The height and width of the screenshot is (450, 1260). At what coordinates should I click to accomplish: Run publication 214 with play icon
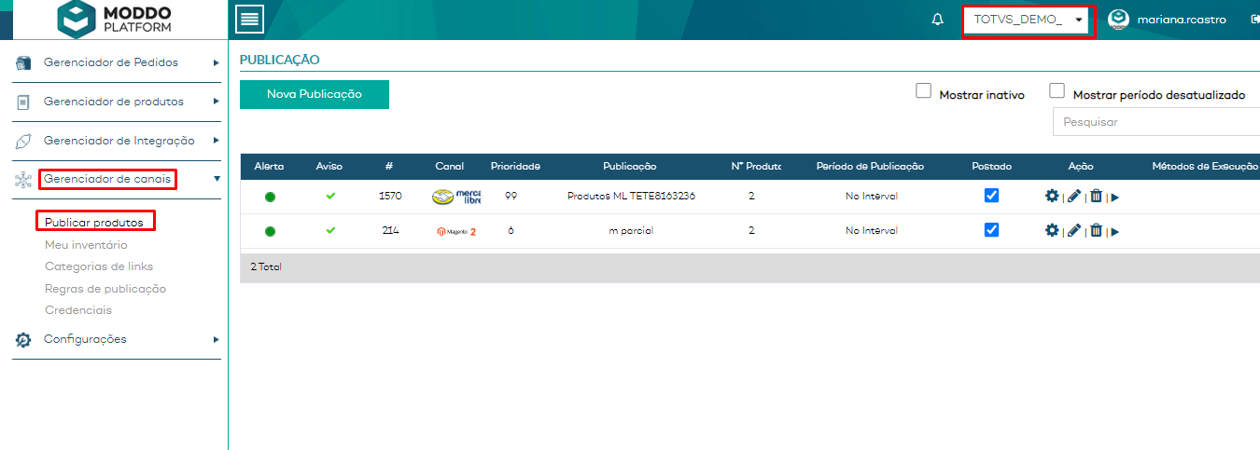pos(1114,231)
